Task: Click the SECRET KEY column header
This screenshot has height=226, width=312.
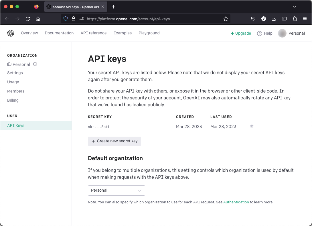Action: pos(100,117)
